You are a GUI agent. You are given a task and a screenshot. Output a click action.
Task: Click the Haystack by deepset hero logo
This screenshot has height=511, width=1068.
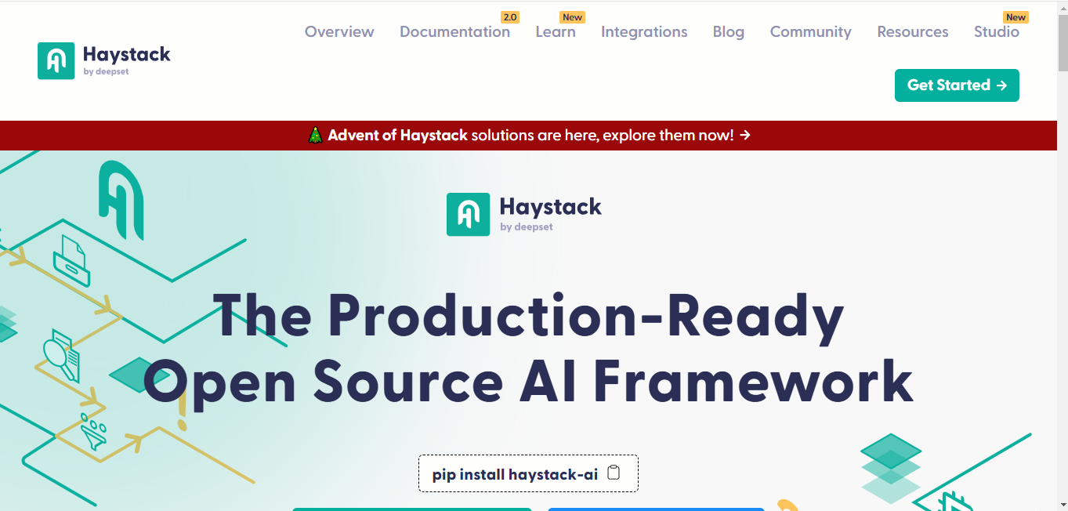tap(524, 215)
